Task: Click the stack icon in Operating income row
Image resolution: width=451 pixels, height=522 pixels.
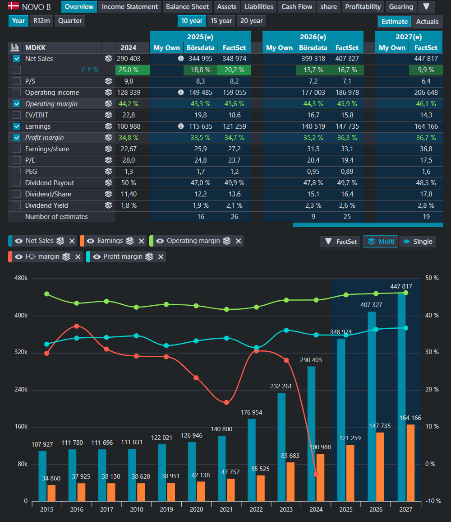Action: pyautogui.click(x=108, y=92)
